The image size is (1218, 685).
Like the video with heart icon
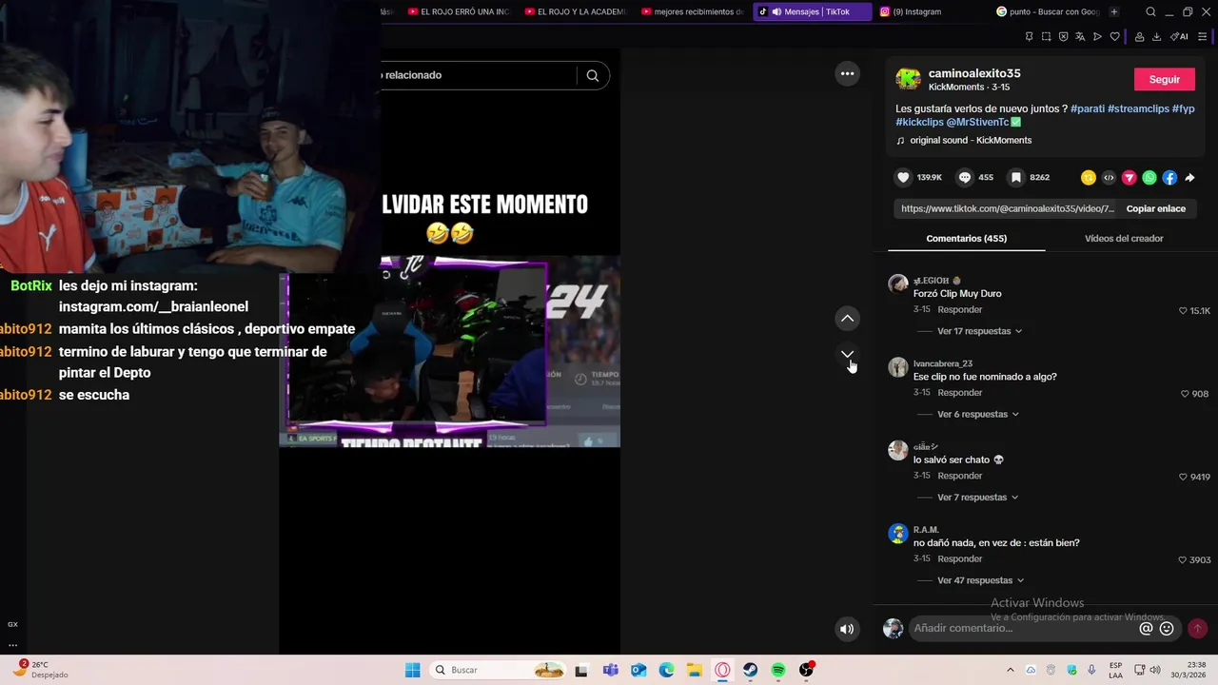[x=904, y=178]
